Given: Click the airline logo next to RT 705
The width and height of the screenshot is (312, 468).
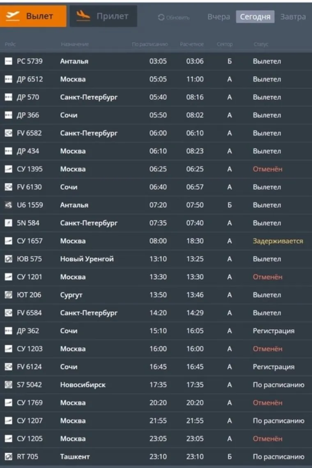Looking at the screenshot, I should (x=8, y=457).
